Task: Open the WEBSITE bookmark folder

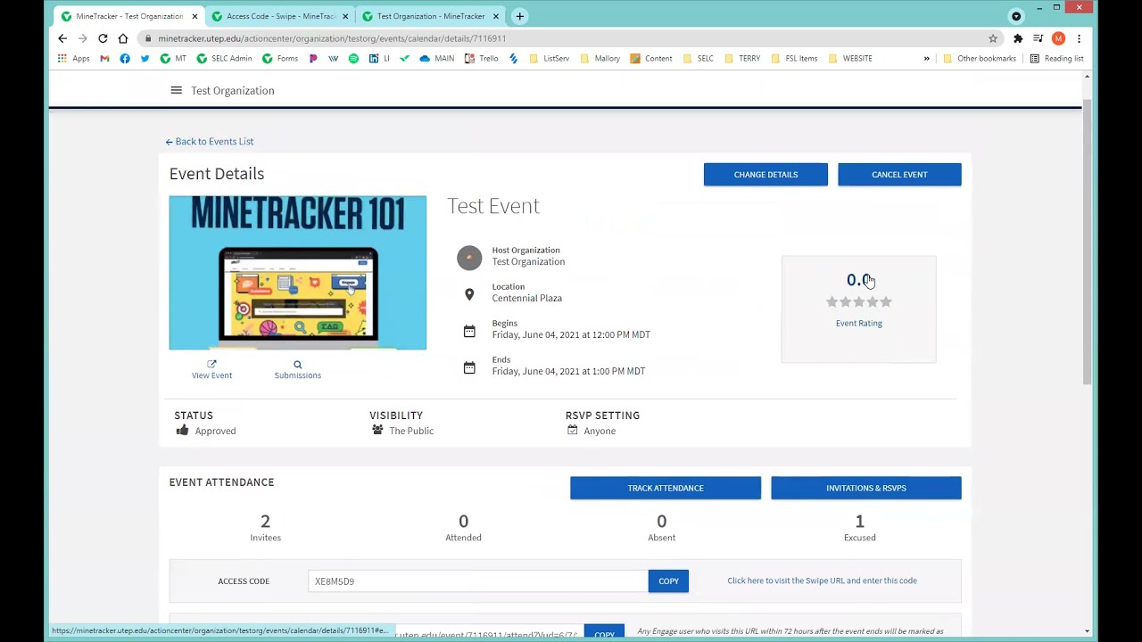Action: (x=850, y=59)
